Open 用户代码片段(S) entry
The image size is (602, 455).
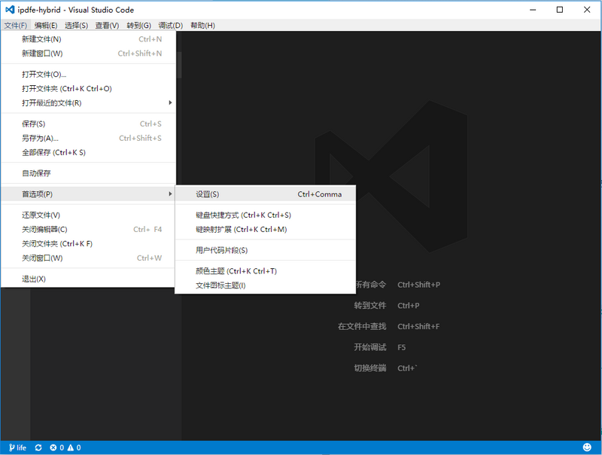tap(266, 250)
